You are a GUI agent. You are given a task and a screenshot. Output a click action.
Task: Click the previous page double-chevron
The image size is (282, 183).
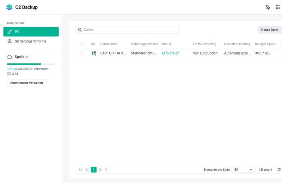point(87,170)
